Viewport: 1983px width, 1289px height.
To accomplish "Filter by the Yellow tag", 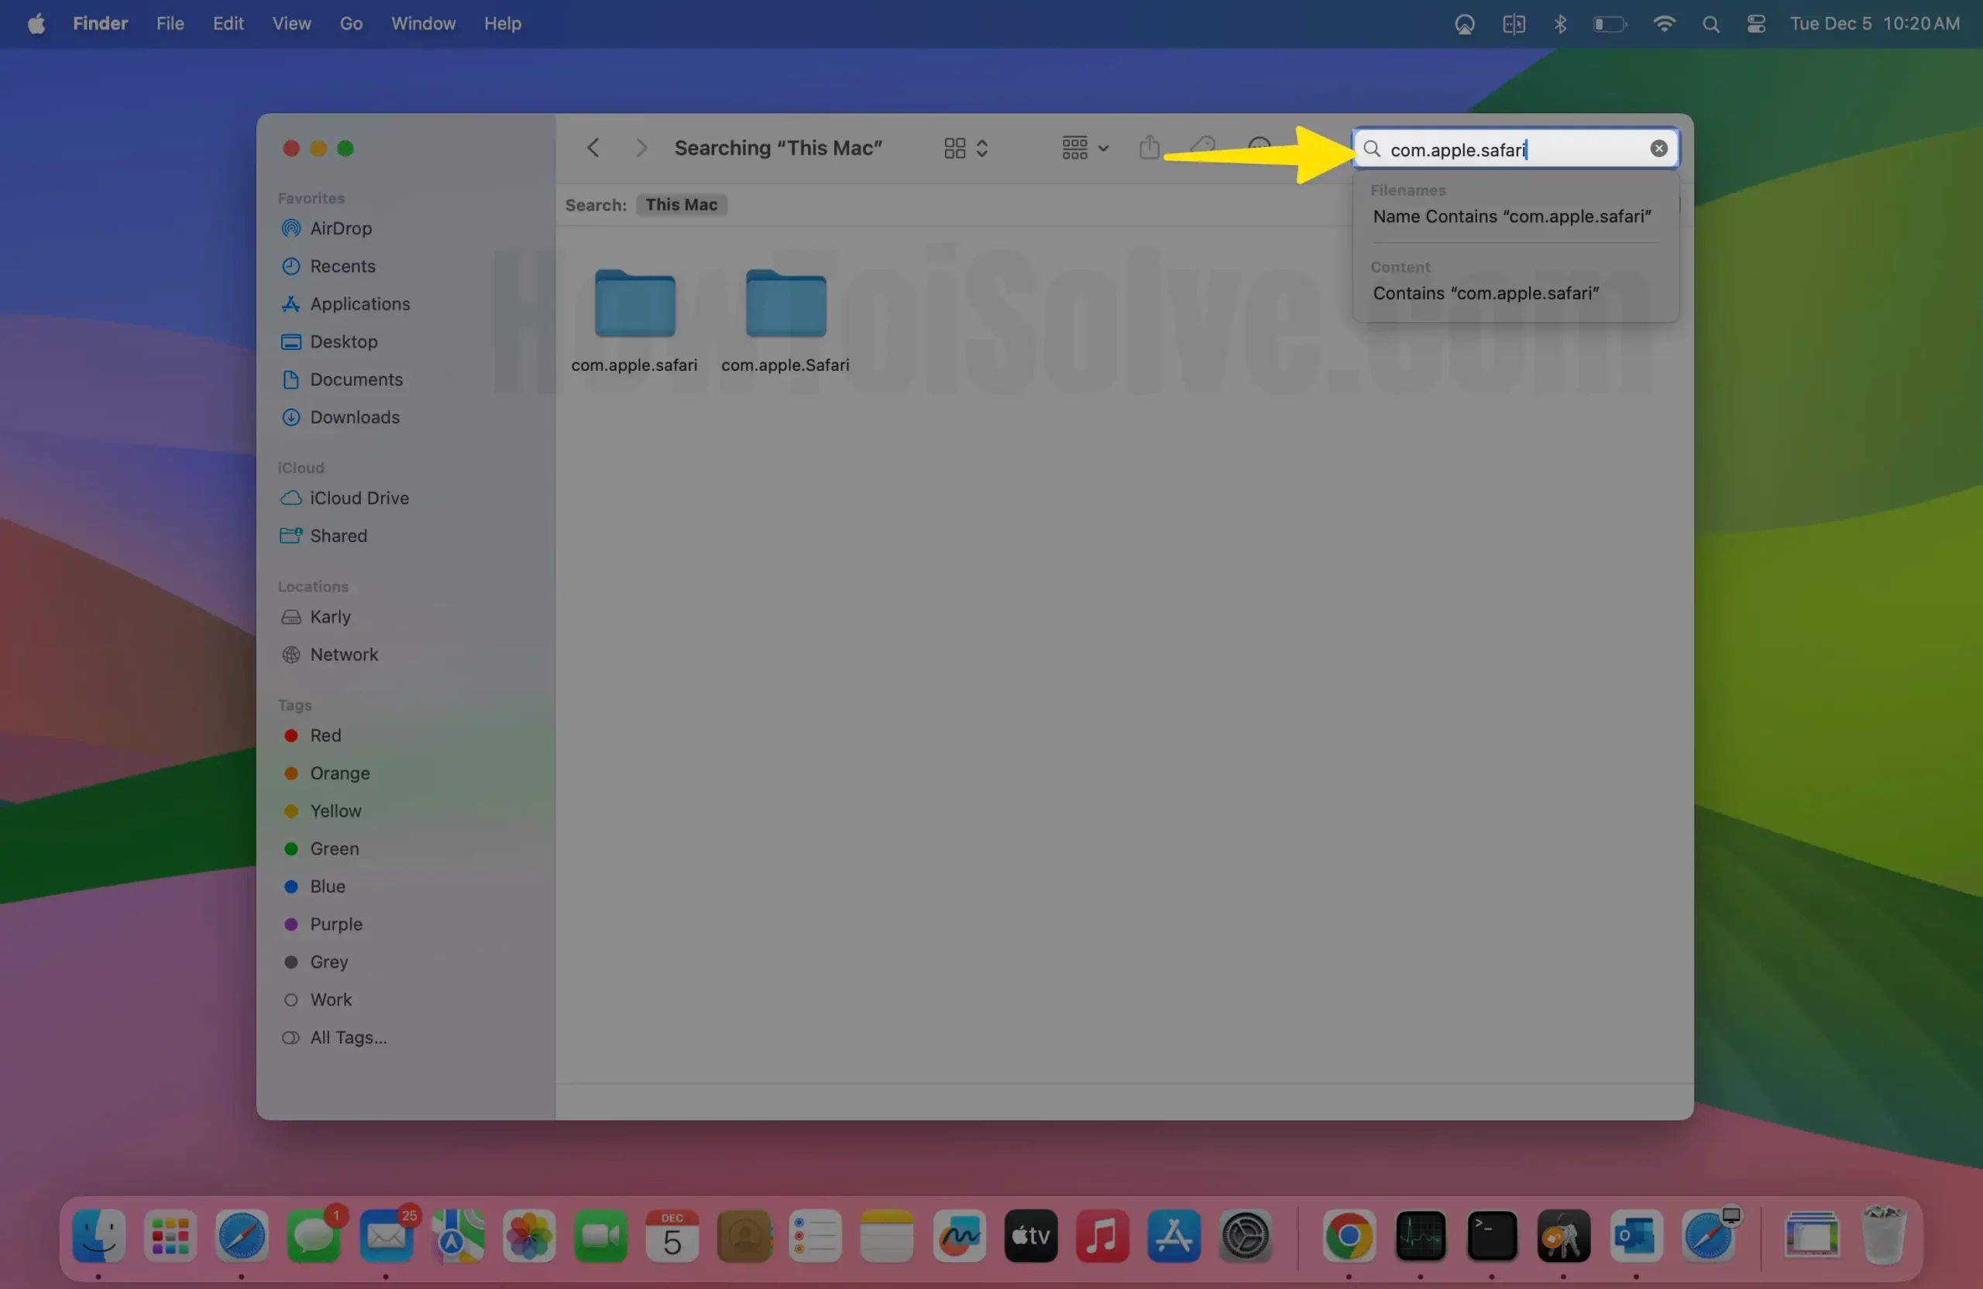I will tap(322, 811).
